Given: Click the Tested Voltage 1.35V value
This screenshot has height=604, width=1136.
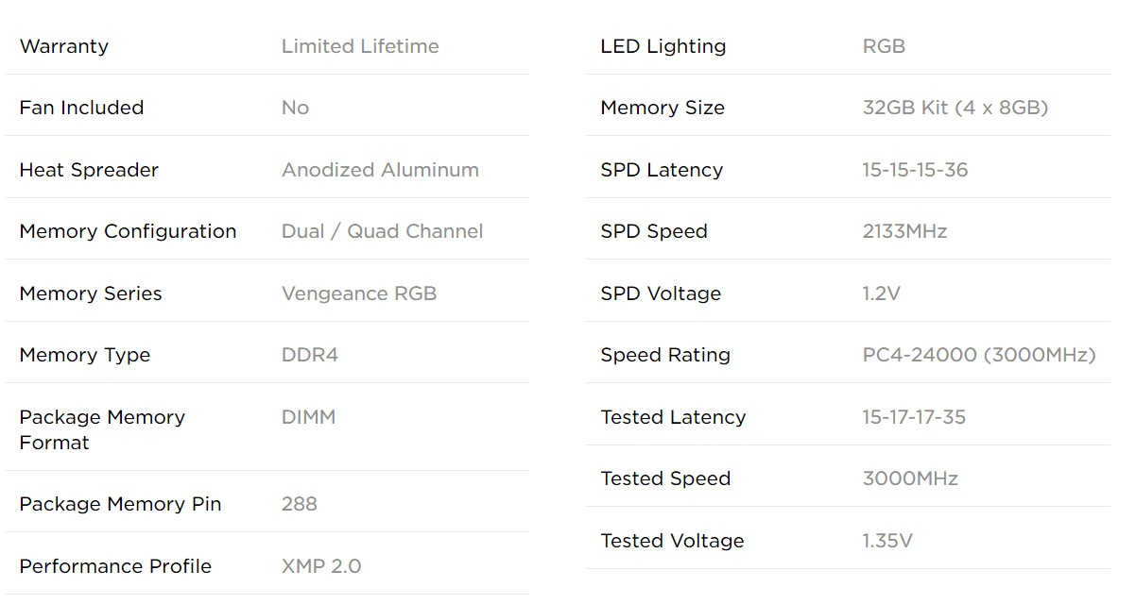Looking at the screenshot, I should (x=887, y=541).
